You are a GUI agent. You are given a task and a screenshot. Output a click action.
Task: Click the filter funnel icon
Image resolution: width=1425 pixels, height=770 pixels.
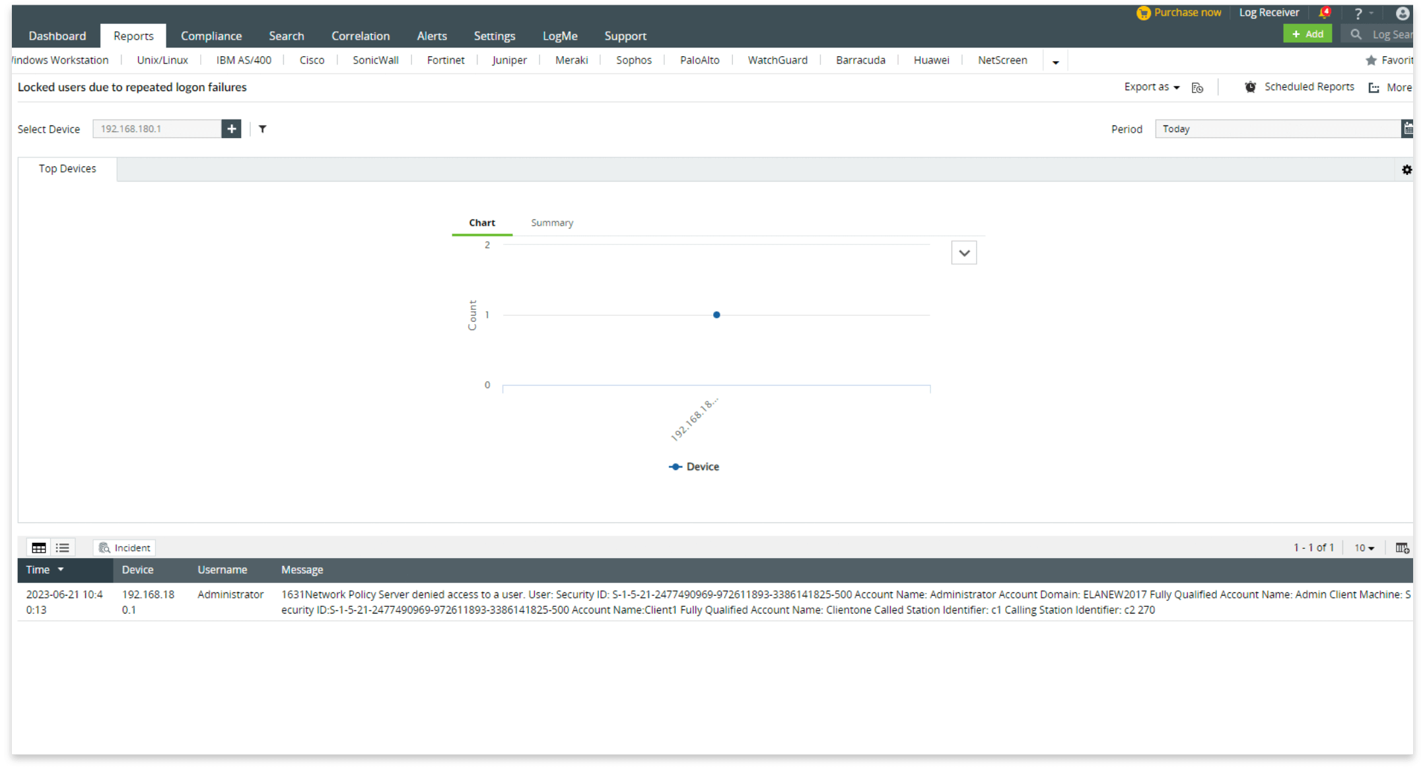[x=263, y=129]
